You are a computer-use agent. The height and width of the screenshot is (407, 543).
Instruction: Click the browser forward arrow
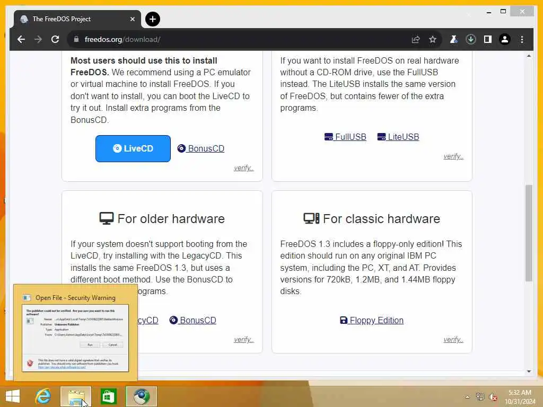click(x=38, y=39)
